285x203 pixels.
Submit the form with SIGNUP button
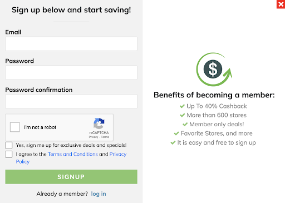pyautogui.click(x=71, y=177)
